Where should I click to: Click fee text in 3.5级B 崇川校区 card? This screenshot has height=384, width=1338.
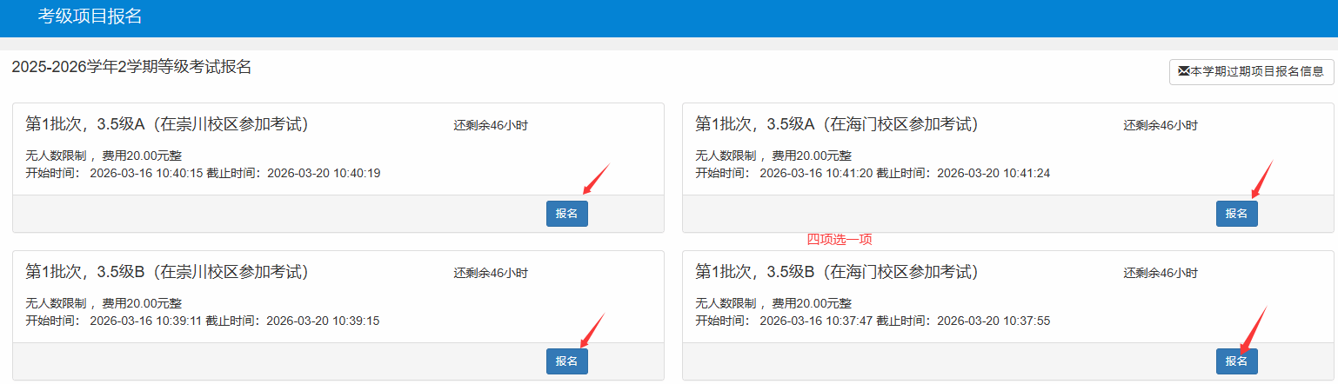104,303
